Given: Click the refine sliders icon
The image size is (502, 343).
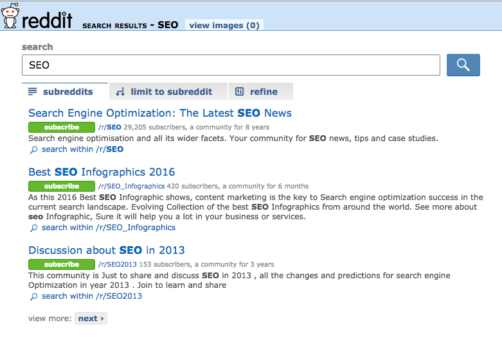Looking at the screenshot, I should 240,92.
